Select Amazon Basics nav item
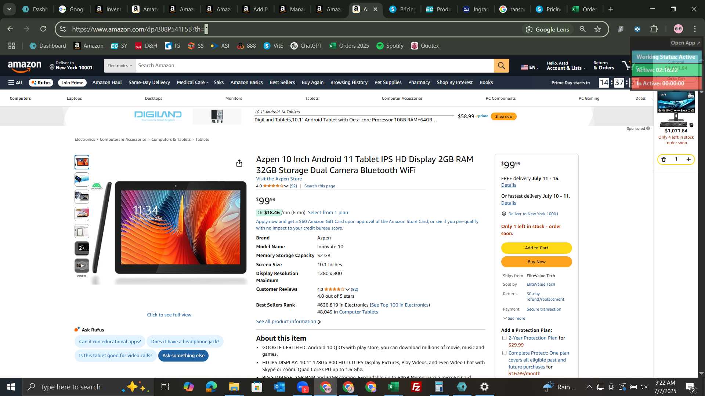Viewport: 705px width, 396px height. [246, 82]
